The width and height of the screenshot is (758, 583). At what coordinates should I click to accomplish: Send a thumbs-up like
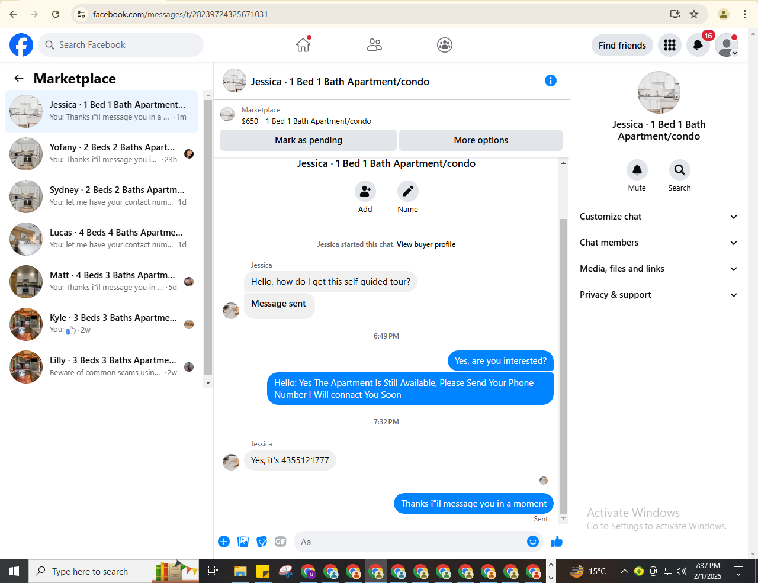coord(557,542)
